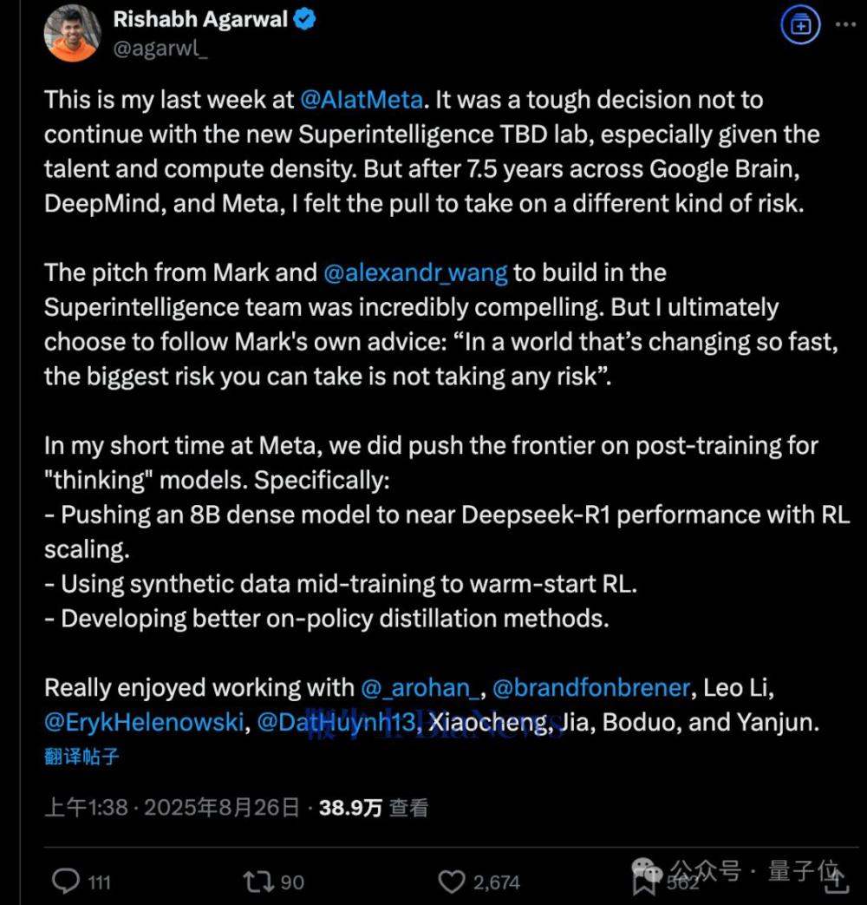Image resolution: width=867 pixels, height=905 pixels.
Task: Open the three-dot more options menu
Action: [x=845, y=25]
